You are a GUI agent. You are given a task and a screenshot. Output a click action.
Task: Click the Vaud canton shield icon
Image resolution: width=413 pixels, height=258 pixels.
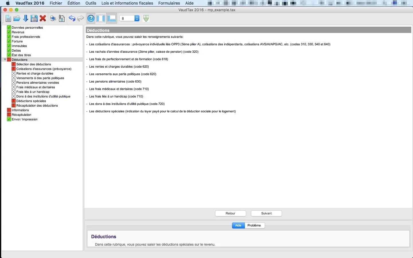(146, 18)
